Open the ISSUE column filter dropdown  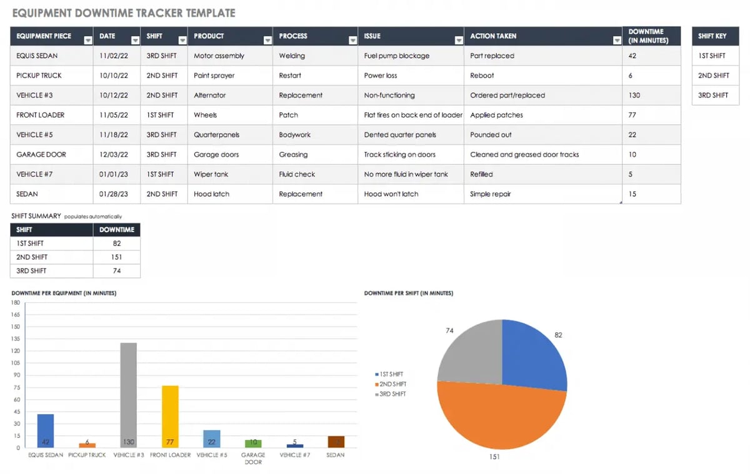tap(459, 39)
